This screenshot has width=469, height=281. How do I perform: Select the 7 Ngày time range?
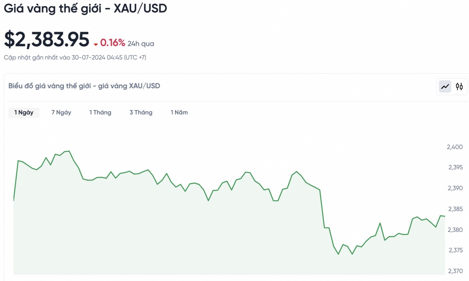point(61,112)
